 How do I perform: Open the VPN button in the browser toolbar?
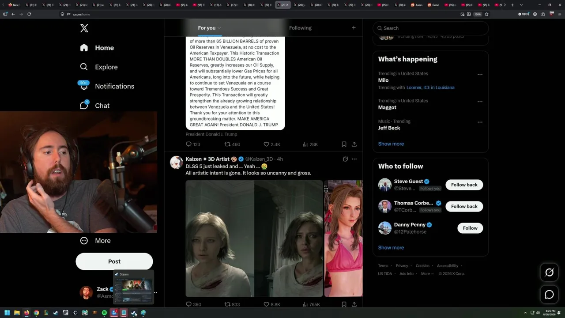(524, 14)
